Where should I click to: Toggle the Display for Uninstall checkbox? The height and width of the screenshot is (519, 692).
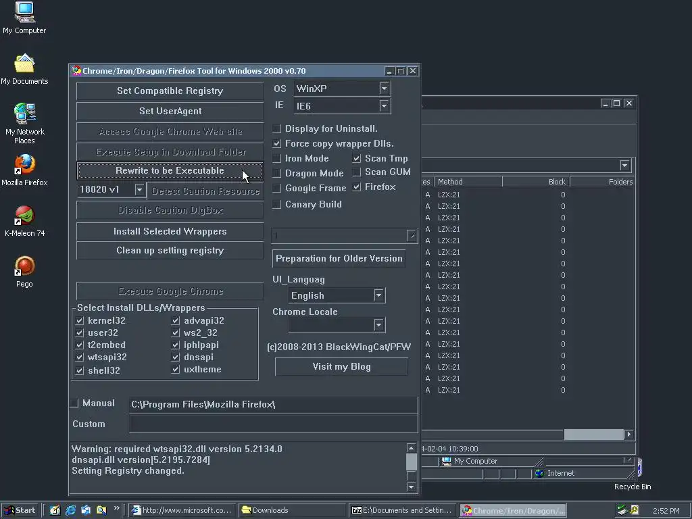pyautogui.click(x=276, y=129)
